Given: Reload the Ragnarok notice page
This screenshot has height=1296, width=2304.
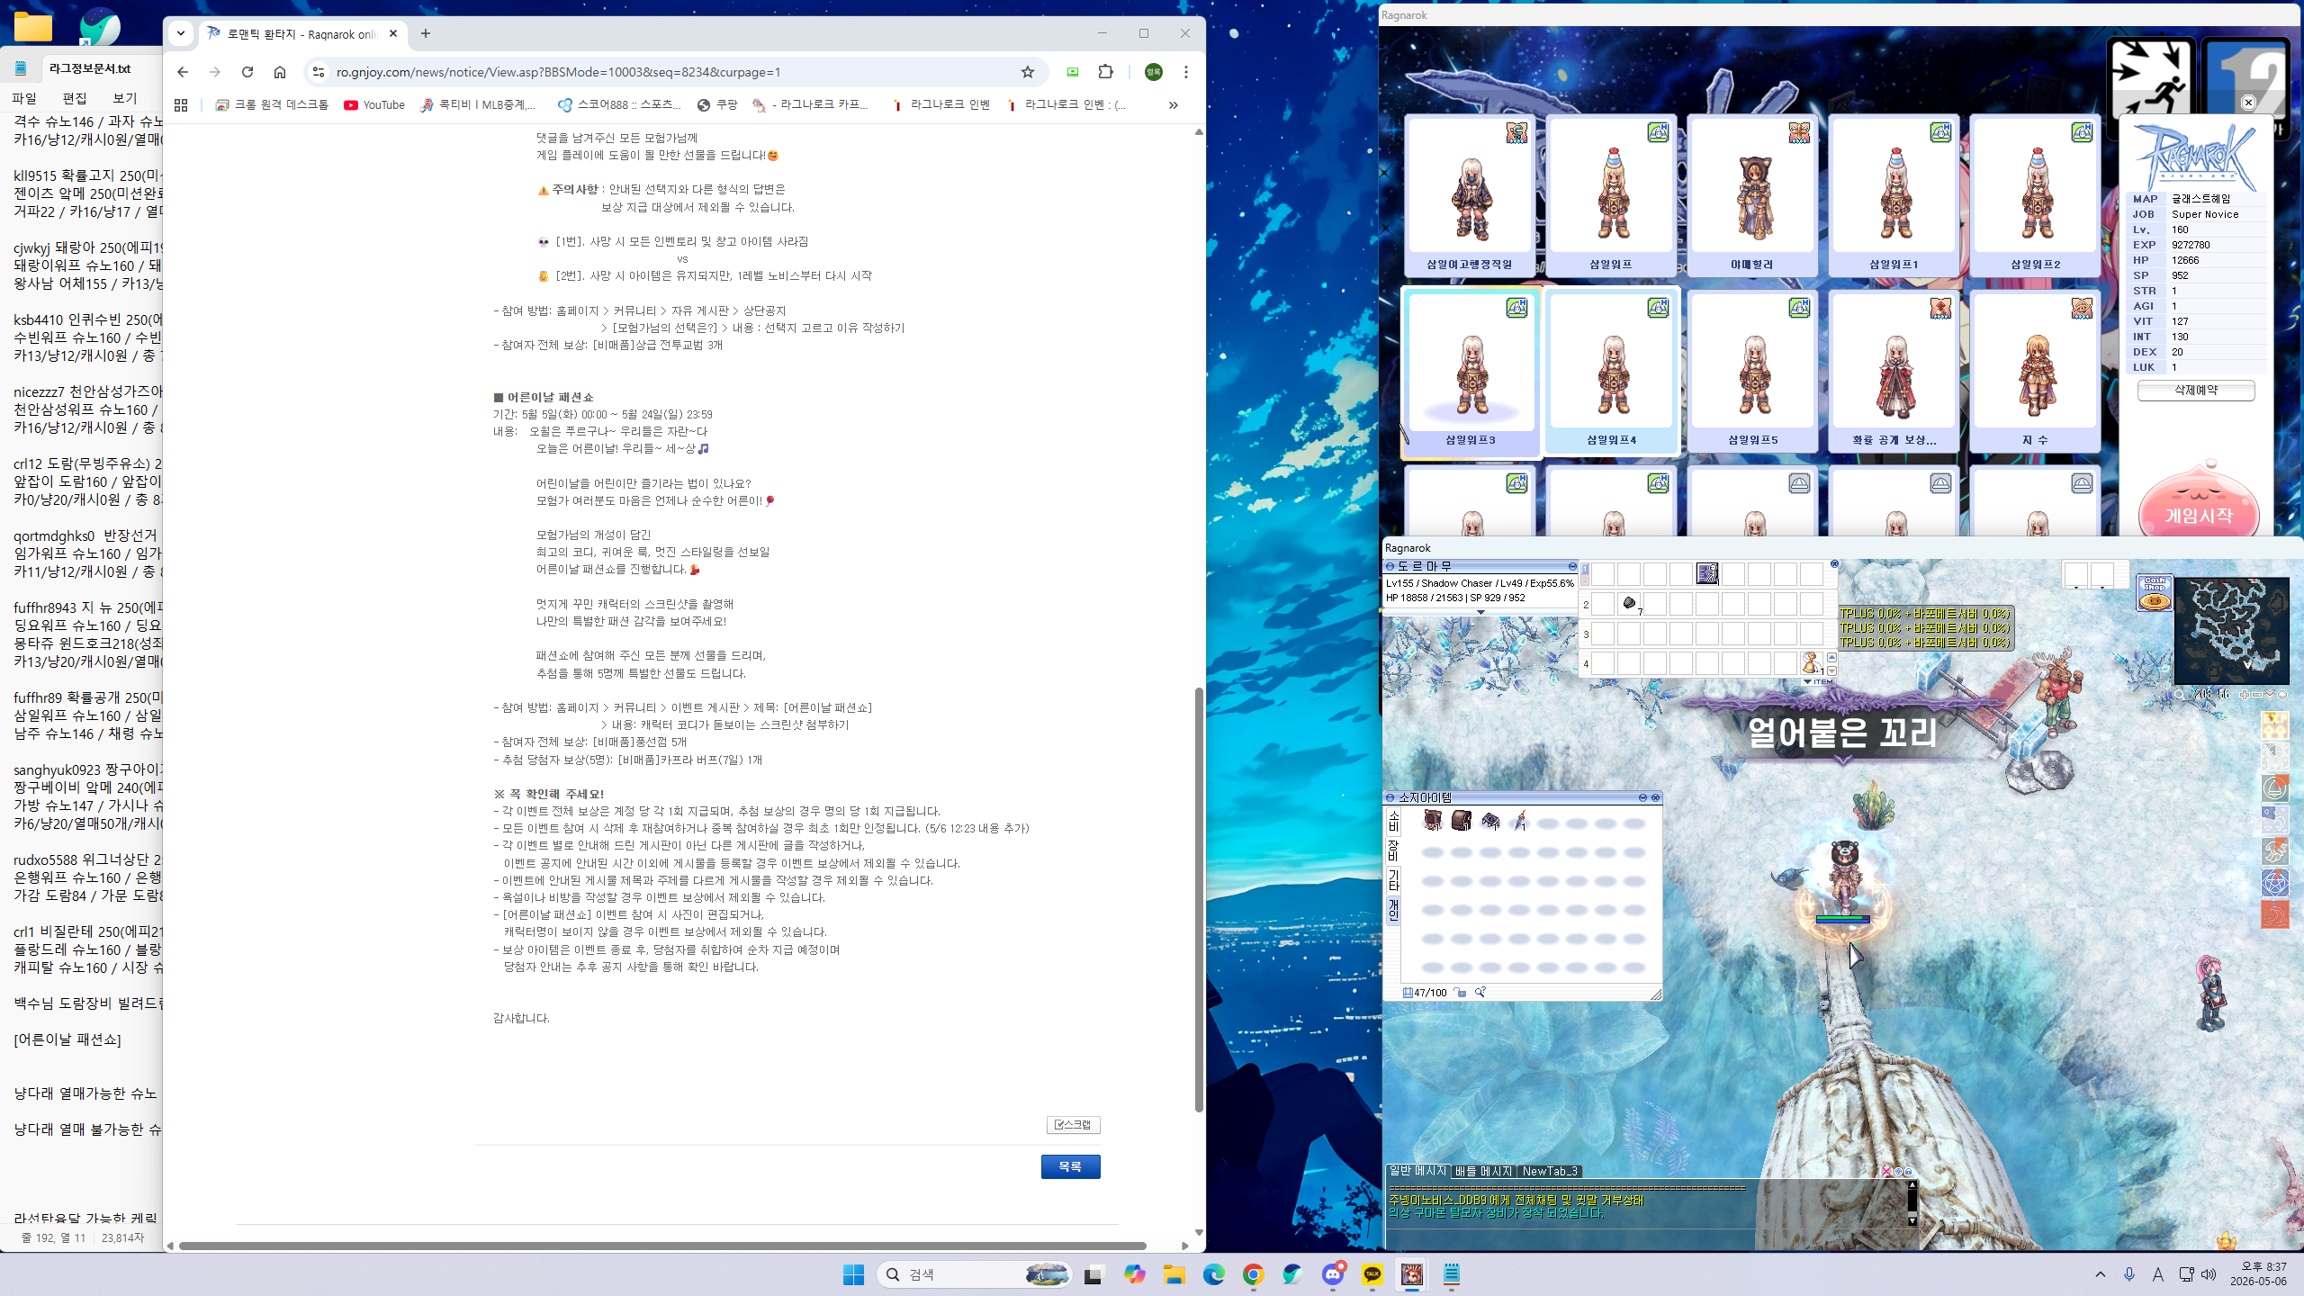Looking at the screenshot, I should point(247,72).
